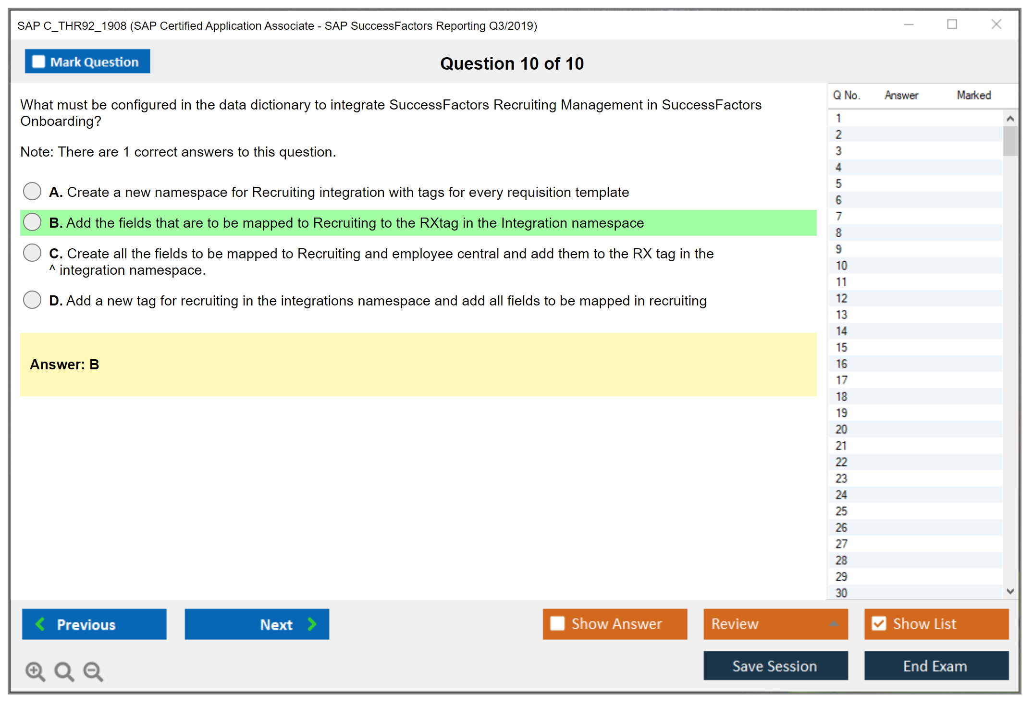Tick the Mark Question checkbox
Image resolution: width=1033 pixels, height=706 pixels.
coord(38,61)
